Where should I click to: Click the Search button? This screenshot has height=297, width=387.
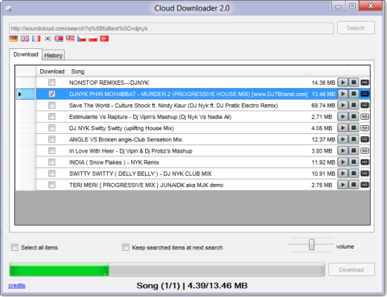coord(356,28)
